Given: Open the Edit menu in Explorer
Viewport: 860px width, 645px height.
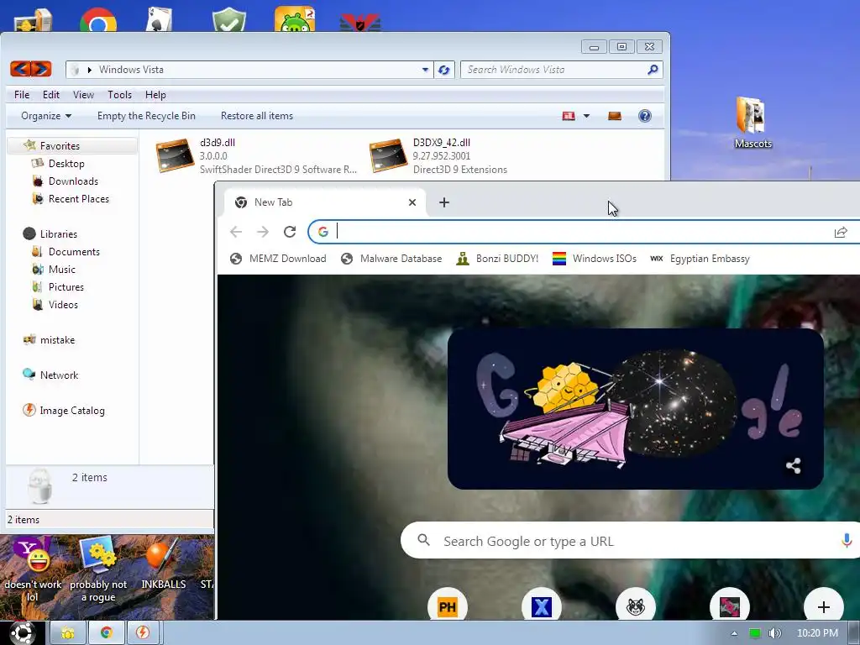Looking at the screenshot, I should click(x=51, y=94).
